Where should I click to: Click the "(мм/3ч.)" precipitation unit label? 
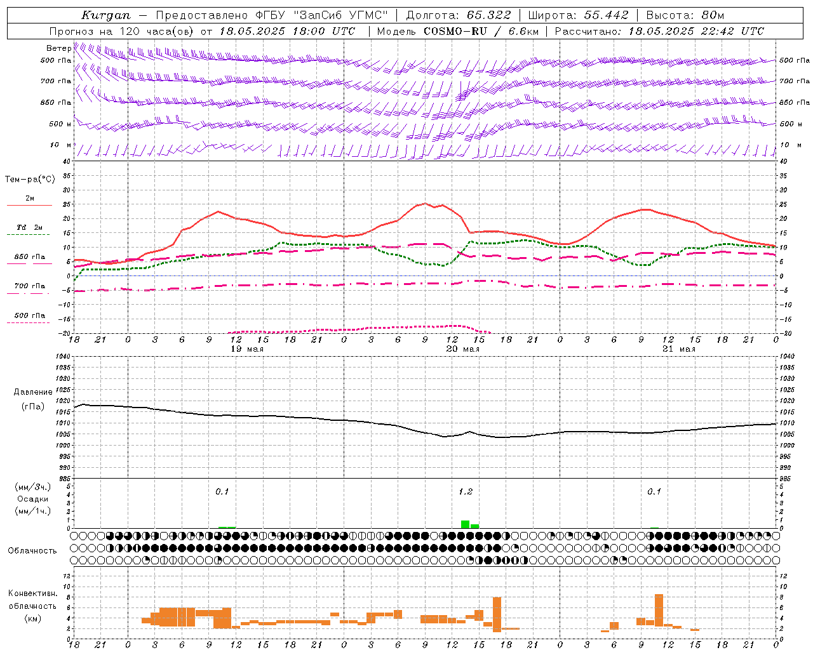tap(32, 487)
